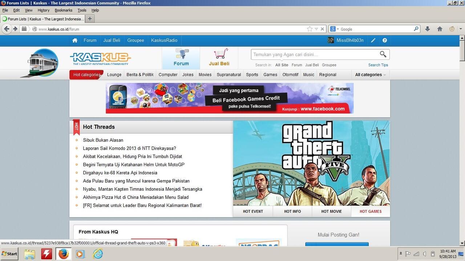Image resolution: width=465 pixels, height=261 pixels.
Task: Filter search to Forum
Action: (297, 65)
